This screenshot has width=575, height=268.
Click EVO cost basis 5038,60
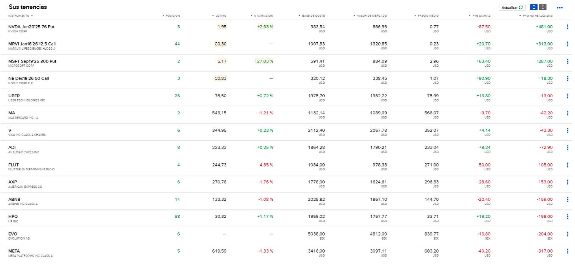316,234
